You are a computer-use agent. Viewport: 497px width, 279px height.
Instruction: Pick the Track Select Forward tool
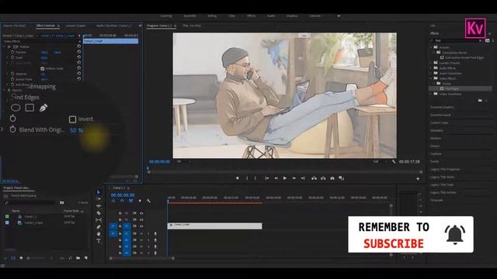click(99, 199)
